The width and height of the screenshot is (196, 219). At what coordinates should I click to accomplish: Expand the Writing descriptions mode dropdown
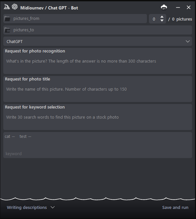(x=31, y=207)
